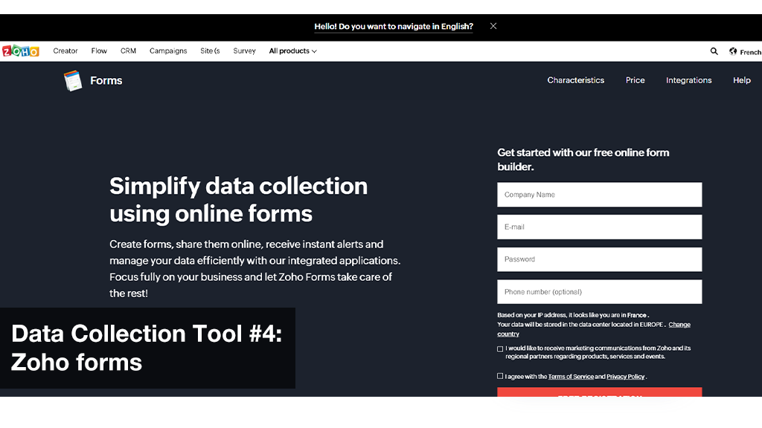This screenshot has width=762, height=428.
Task: Go to the Price page
Action: pyautogui.click(x=635, y=80)
